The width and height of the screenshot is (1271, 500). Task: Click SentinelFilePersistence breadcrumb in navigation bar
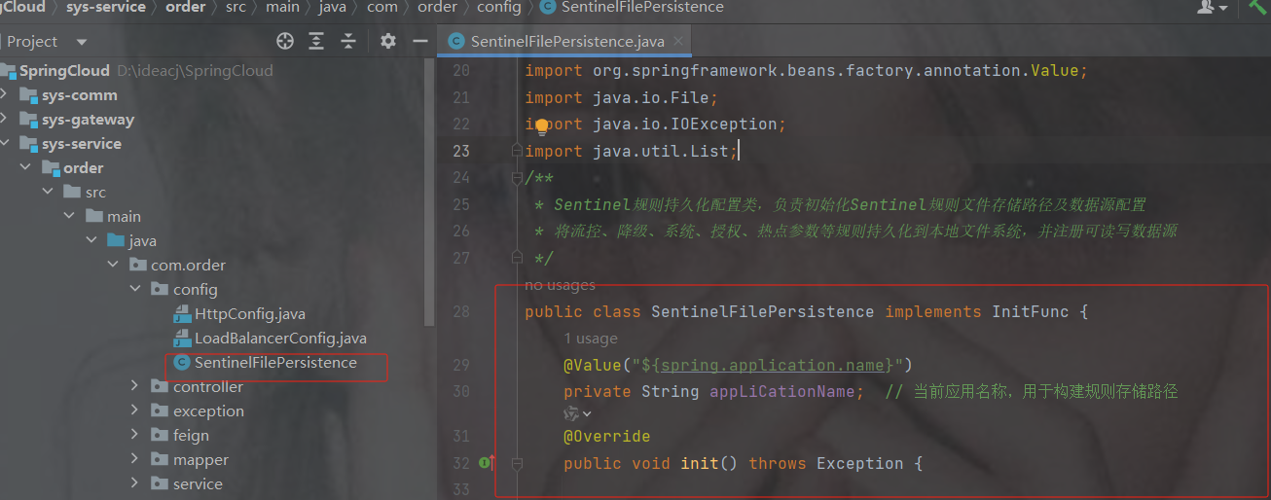point(642,7)
